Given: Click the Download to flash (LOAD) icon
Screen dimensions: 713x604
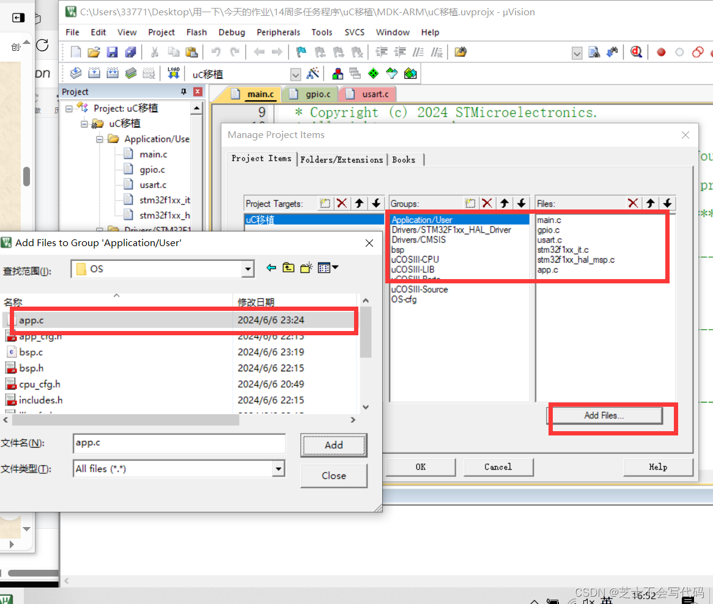Looking at the screenshot, I should [173, 73].
